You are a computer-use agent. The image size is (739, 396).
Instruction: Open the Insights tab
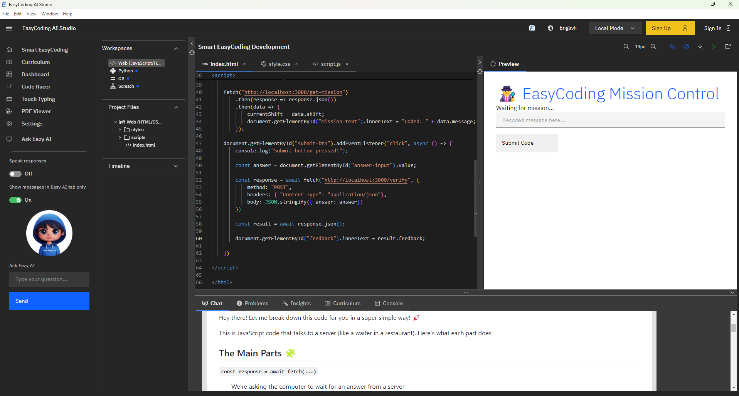point(296,303)
